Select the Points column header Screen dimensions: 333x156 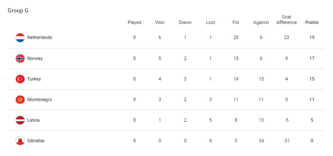312,22
